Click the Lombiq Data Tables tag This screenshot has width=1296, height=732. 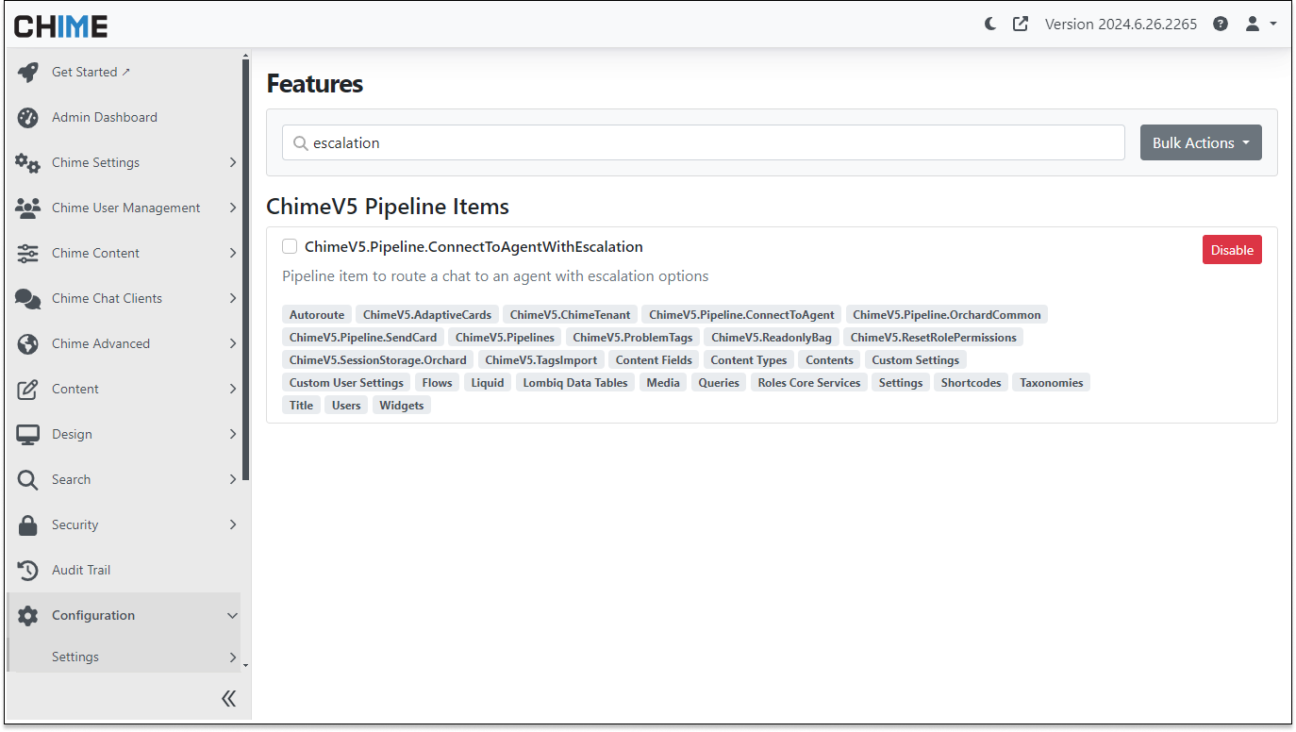coord(575,382)
